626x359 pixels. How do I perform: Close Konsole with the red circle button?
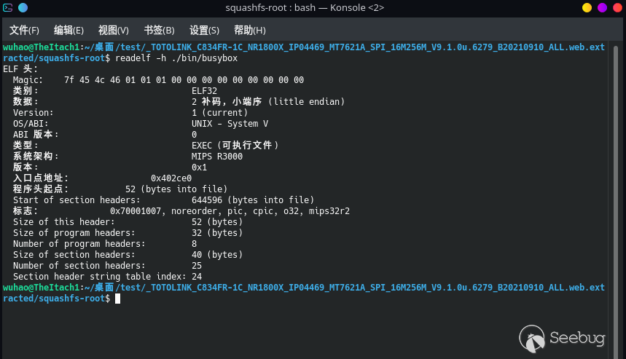pyautogui.click(x=617, y=8)
